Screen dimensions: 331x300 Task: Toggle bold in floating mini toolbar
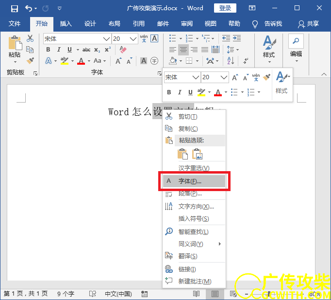click(x=169, y=92)
